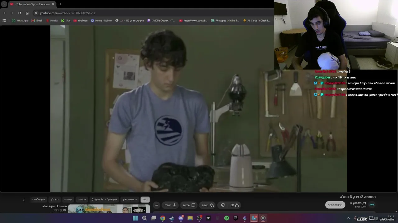The height and width of the screenshot is (223, 398).
Task: Select the מהחיפוש שלך filter chip
Action: [130, 199]
